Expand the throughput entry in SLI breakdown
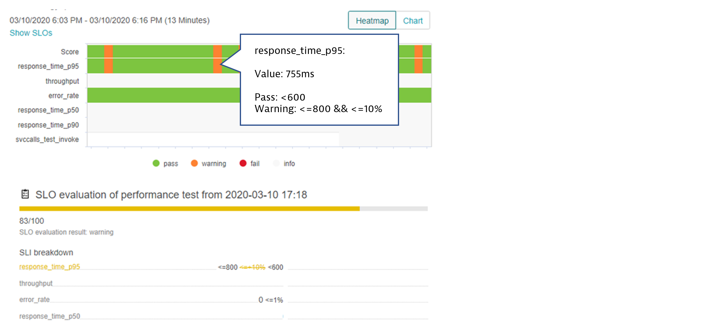The height and width of the screenshot is (330, 704). [x=35, y=283]
